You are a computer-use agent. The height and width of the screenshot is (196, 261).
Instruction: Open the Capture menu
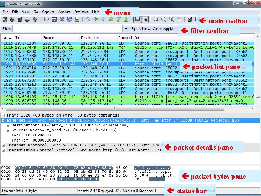coord(48,12)
